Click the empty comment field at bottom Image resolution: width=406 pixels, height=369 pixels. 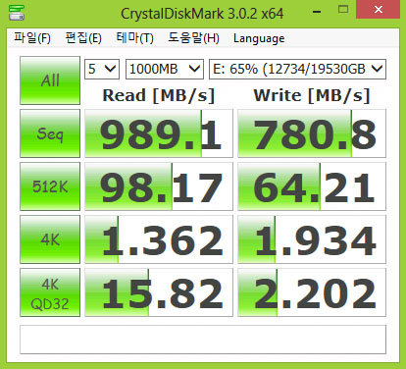click(203, 340)
